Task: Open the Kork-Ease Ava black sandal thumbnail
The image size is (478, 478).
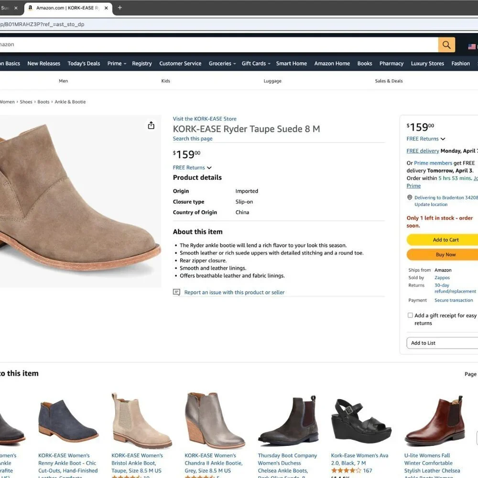Action: (361, 421)
